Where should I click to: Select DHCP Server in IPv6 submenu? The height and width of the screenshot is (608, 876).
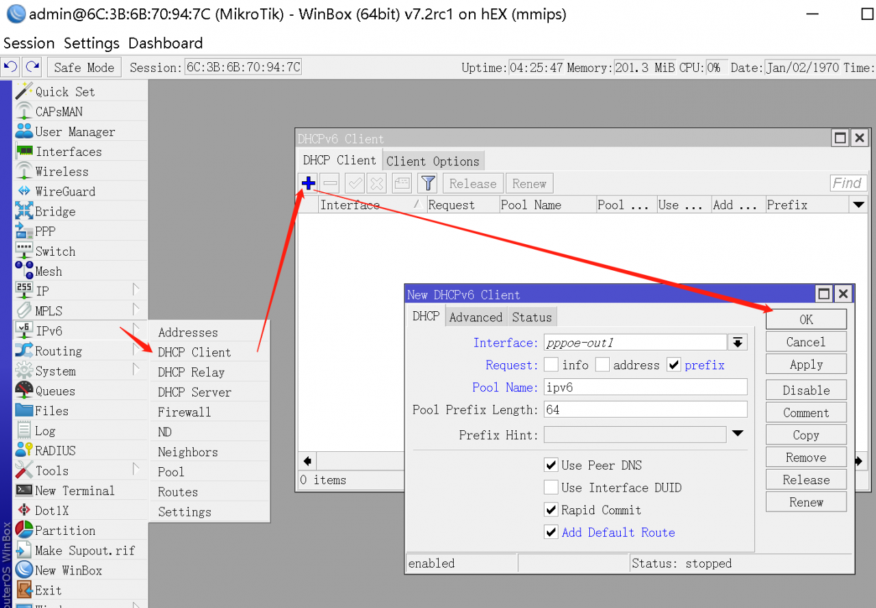pos(194,392)
